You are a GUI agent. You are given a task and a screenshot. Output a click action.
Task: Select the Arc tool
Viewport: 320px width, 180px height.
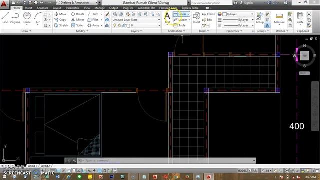38,18
